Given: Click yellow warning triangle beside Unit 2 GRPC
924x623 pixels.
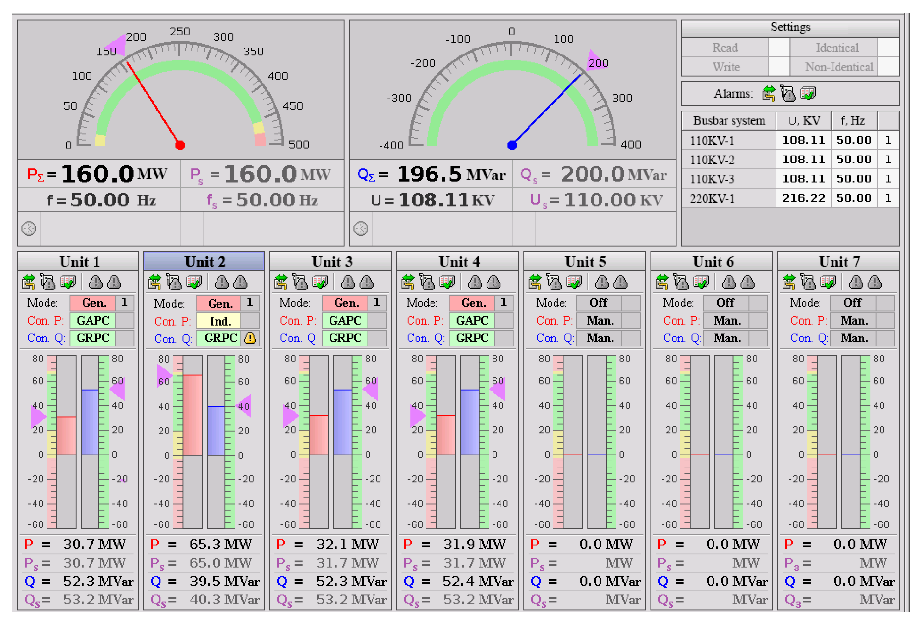Looking at the screenshot, I should click(250, 338).
